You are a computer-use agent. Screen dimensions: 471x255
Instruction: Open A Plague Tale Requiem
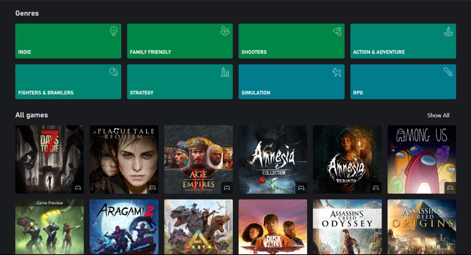(x=124, y=159)
